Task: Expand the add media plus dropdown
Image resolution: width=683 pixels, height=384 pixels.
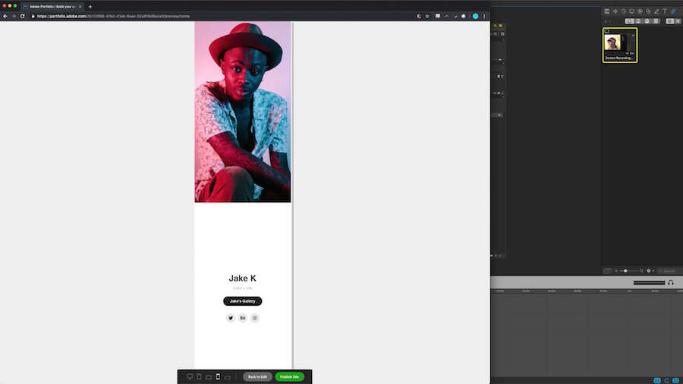Action: (x=607, y=21)
